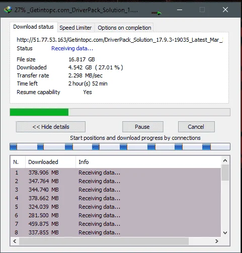Screen dimensions: 242x253
Task: Switch to the Download status tab
Action: (33, 27)
